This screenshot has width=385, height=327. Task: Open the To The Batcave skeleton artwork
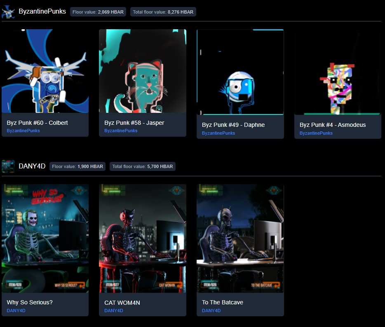[240, 238]
